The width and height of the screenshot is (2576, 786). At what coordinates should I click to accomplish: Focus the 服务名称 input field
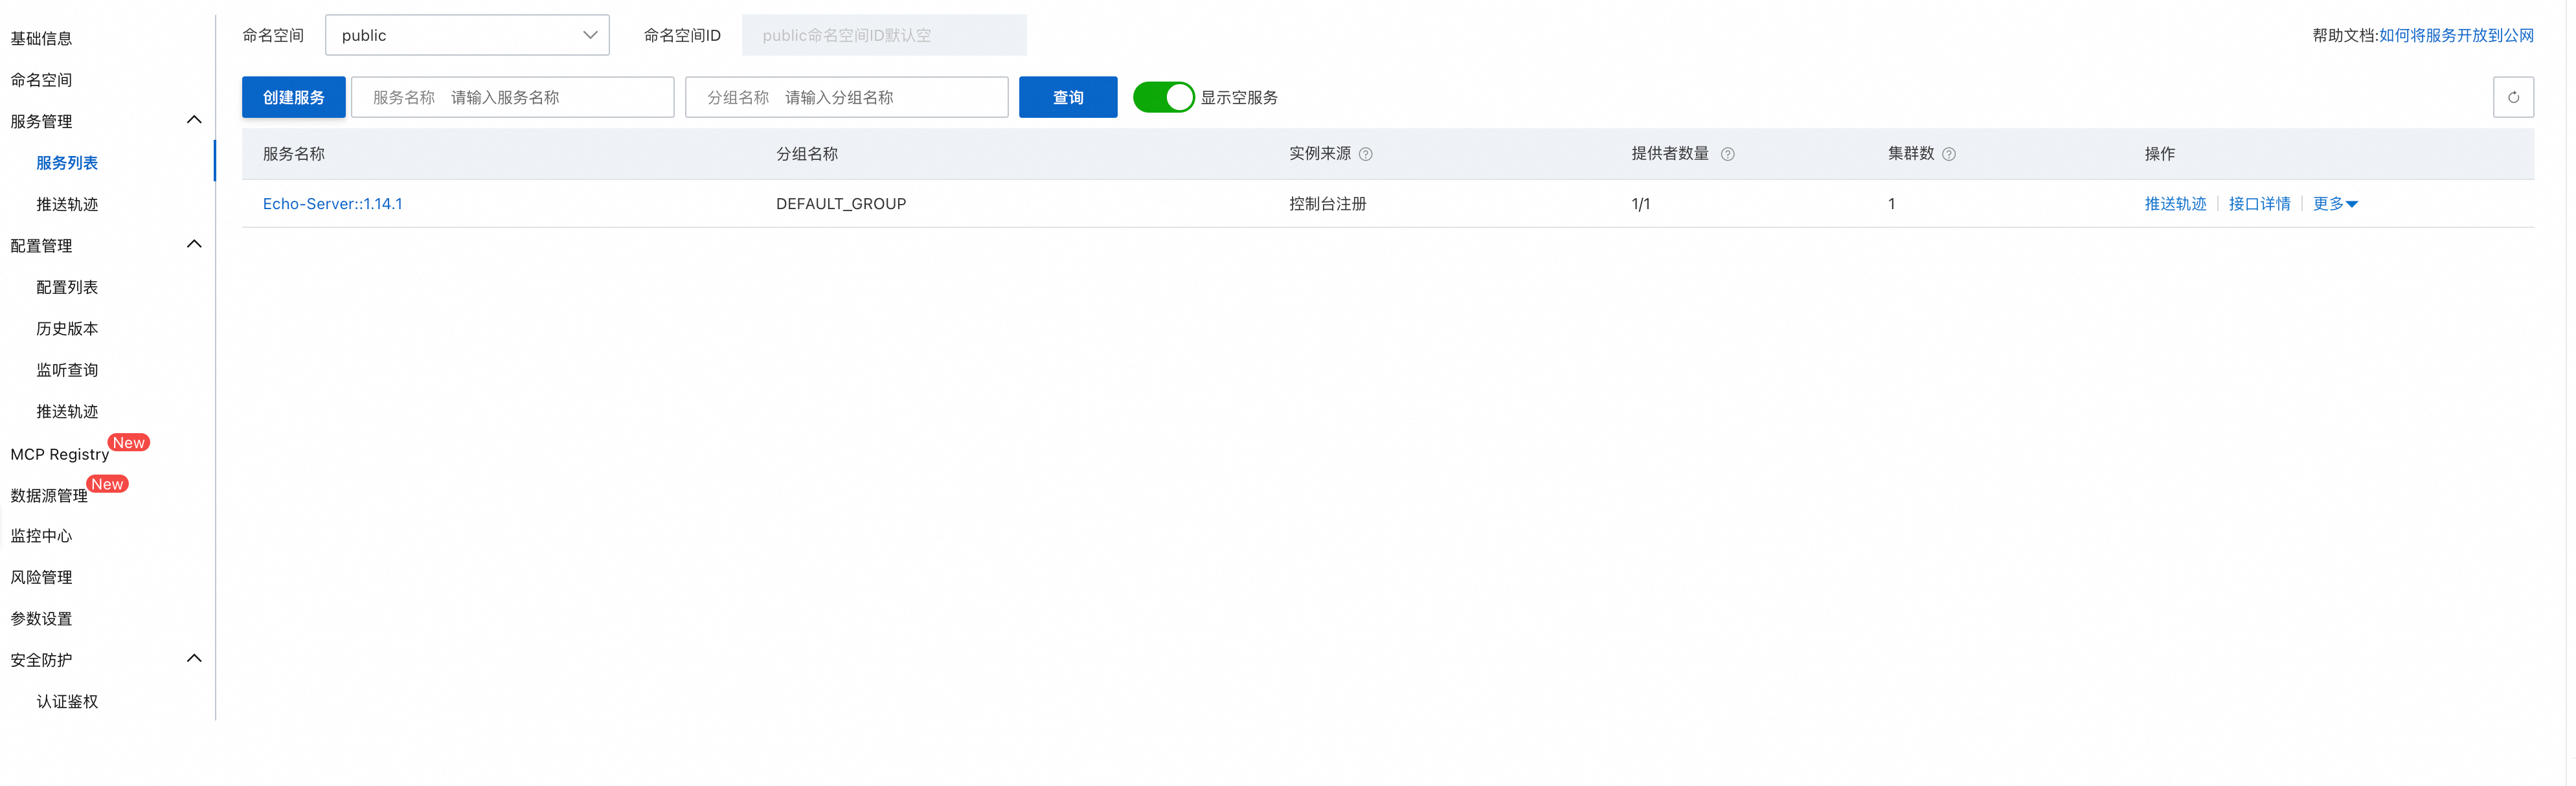(555, 97)
